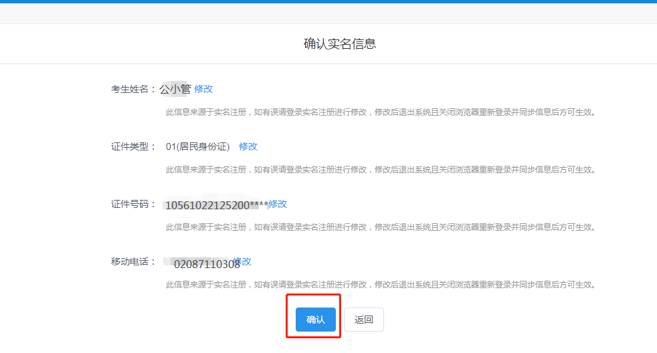Viewport: 657px width, 353px height.
Task: Click the hint text below 考生姓名
Action: (380, 112)
